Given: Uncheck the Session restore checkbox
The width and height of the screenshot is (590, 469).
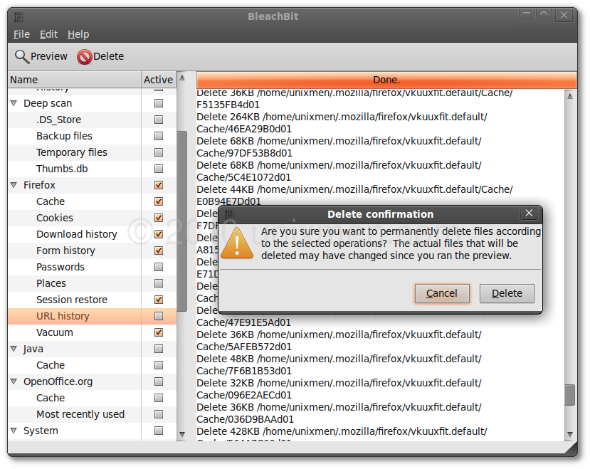Looking at the screenshot, I should click(159, 300).
